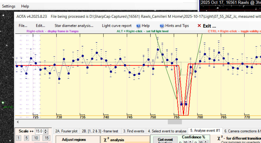Viewport: 261px width, 143px height.
Task: Open Hints and Tips via its icon
Action: (162, 26)
